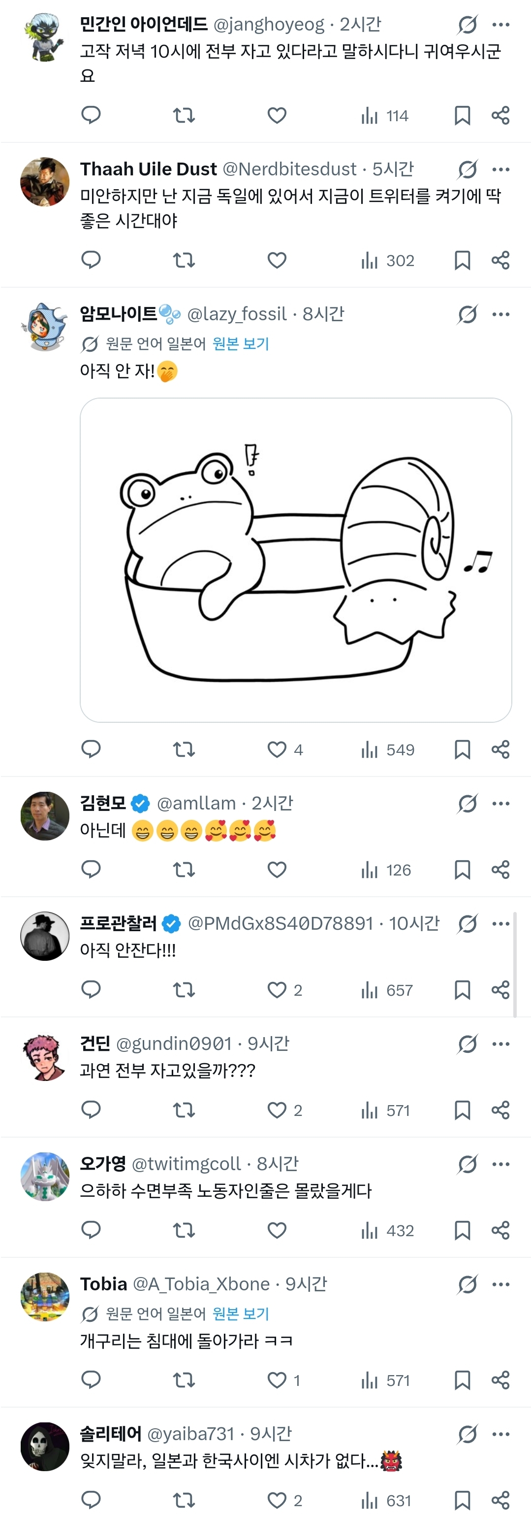Share 솔리테어's tweet
This screenshot has height=1516, width=531.
point(500,1500)
